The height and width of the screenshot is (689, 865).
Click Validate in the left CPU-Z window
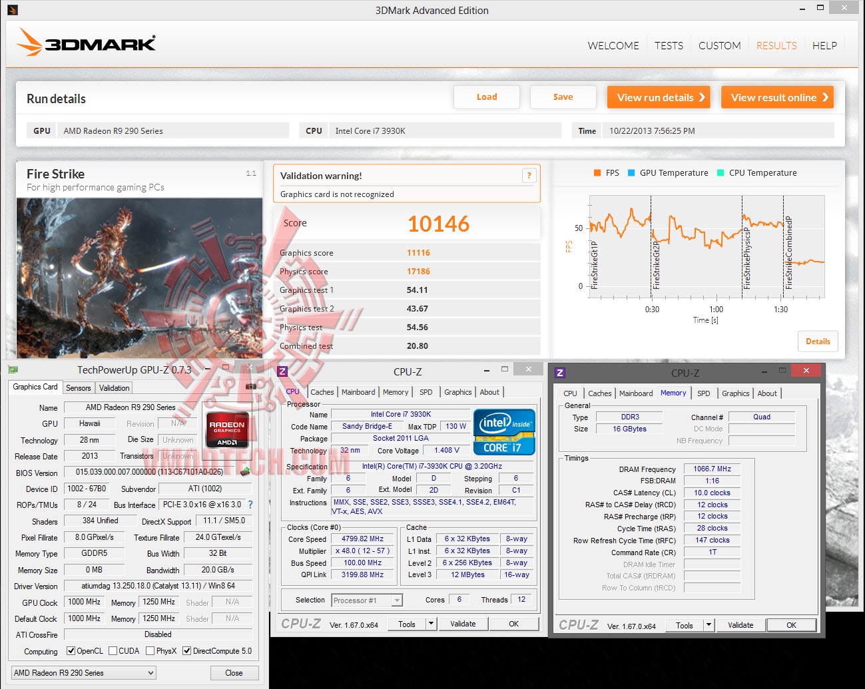pos(463,624)
